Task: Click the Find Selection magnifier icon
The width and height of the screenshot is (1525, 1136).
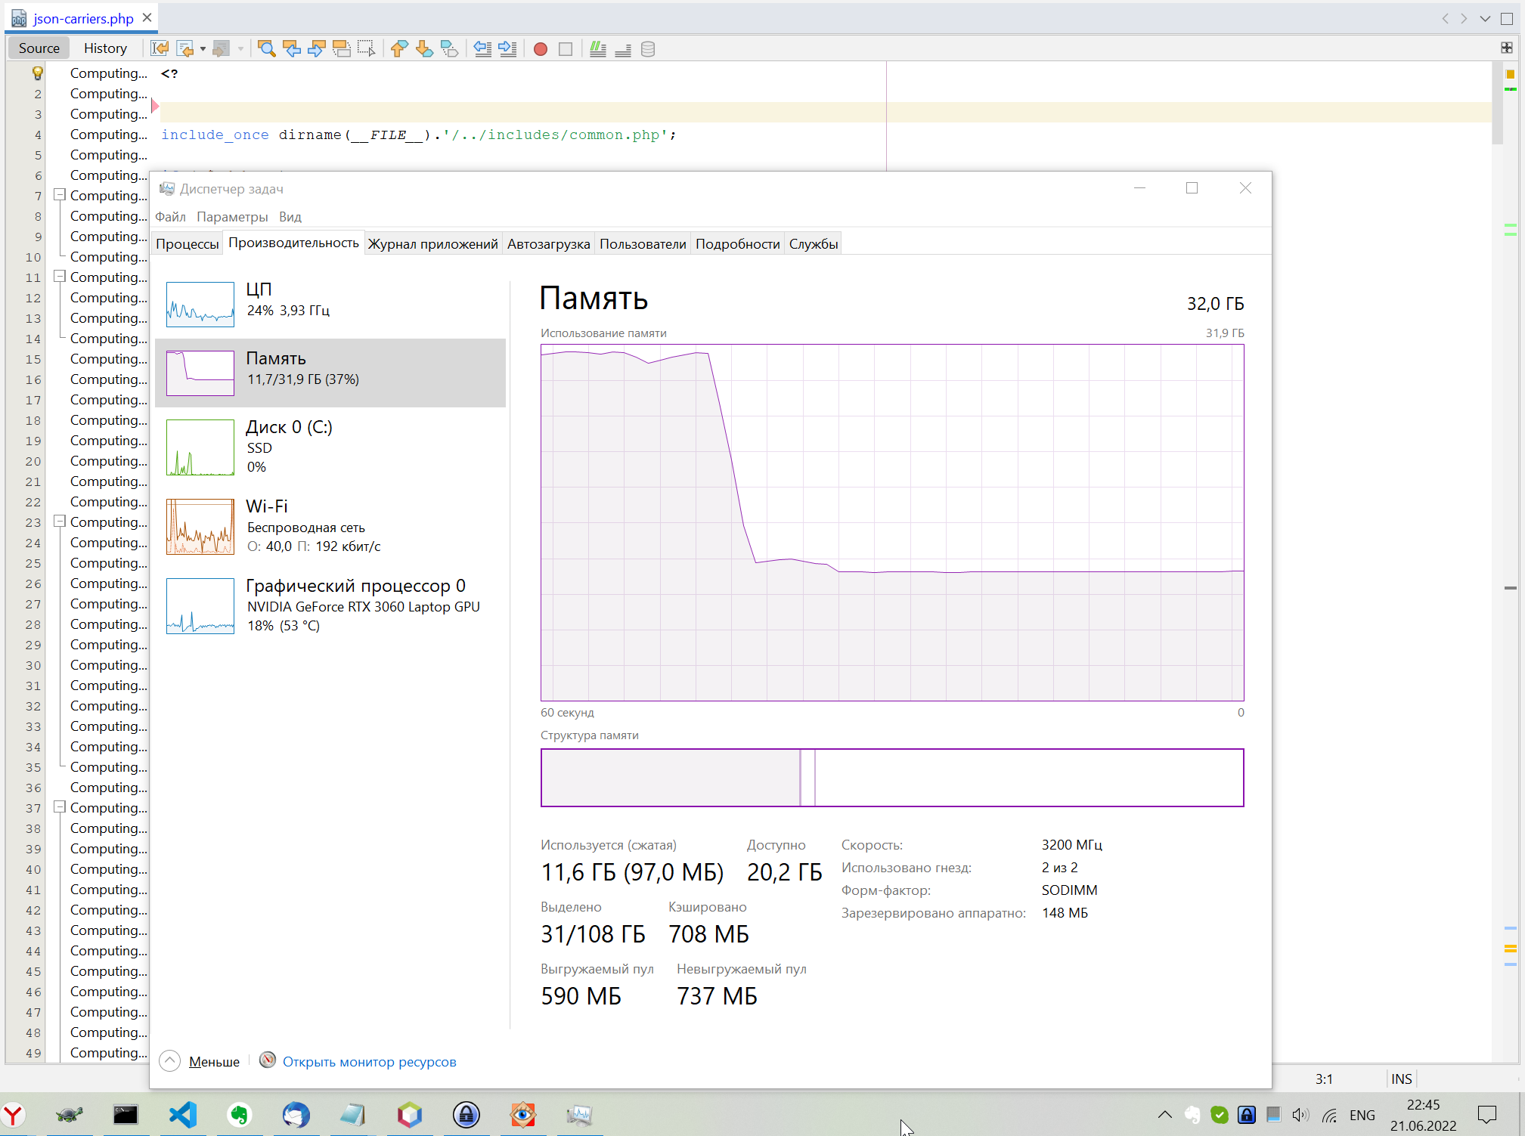Action: point(266,49)
